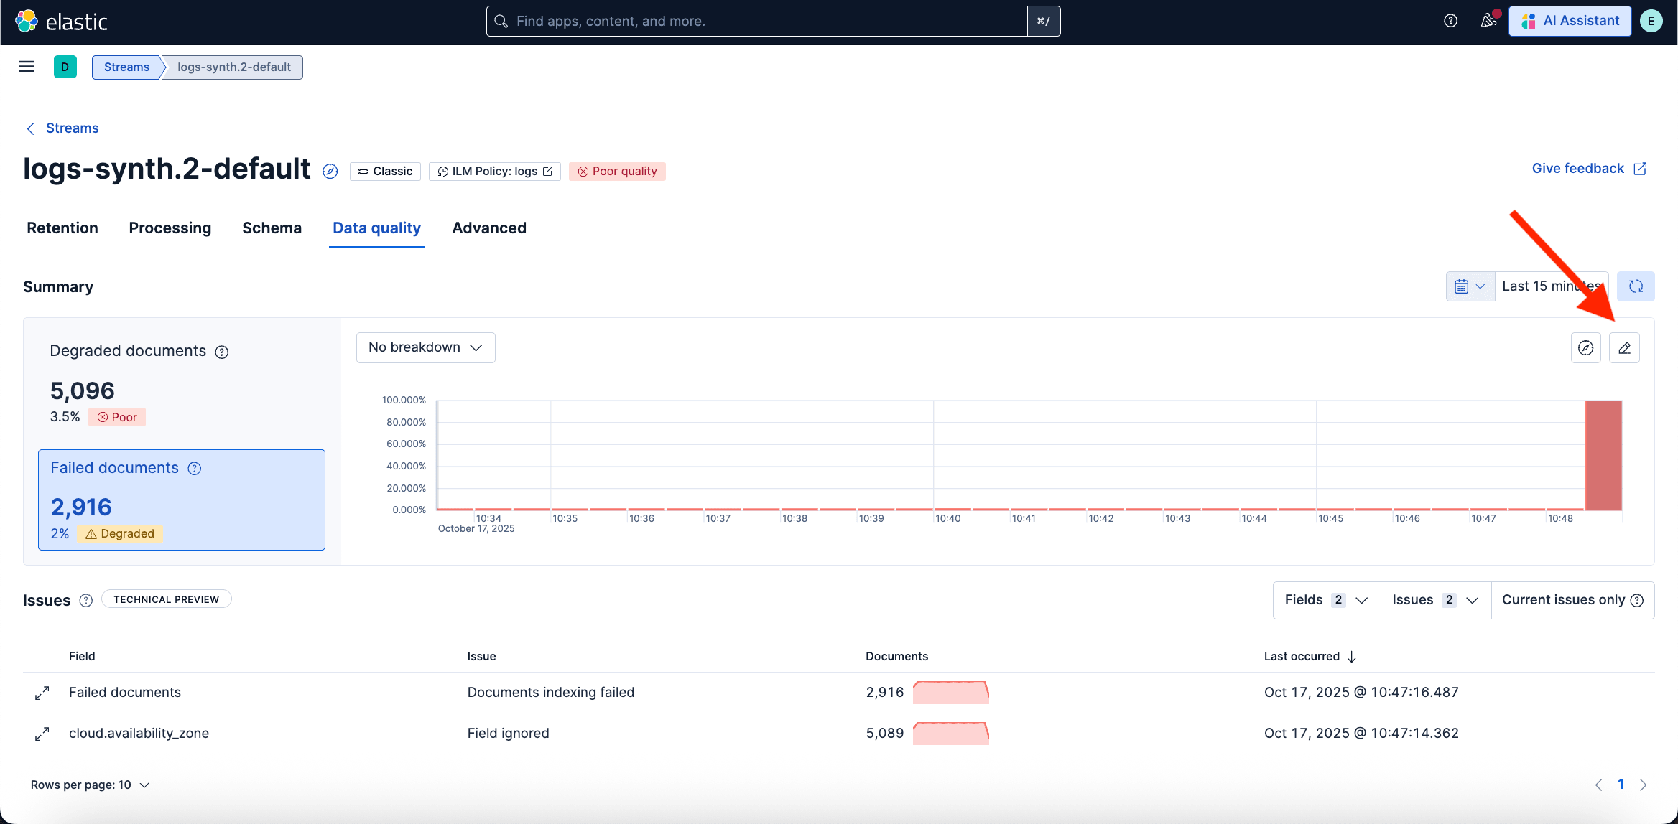Switch to the Schema tab
Screen dimensions: 1678x824
(272, 228)
